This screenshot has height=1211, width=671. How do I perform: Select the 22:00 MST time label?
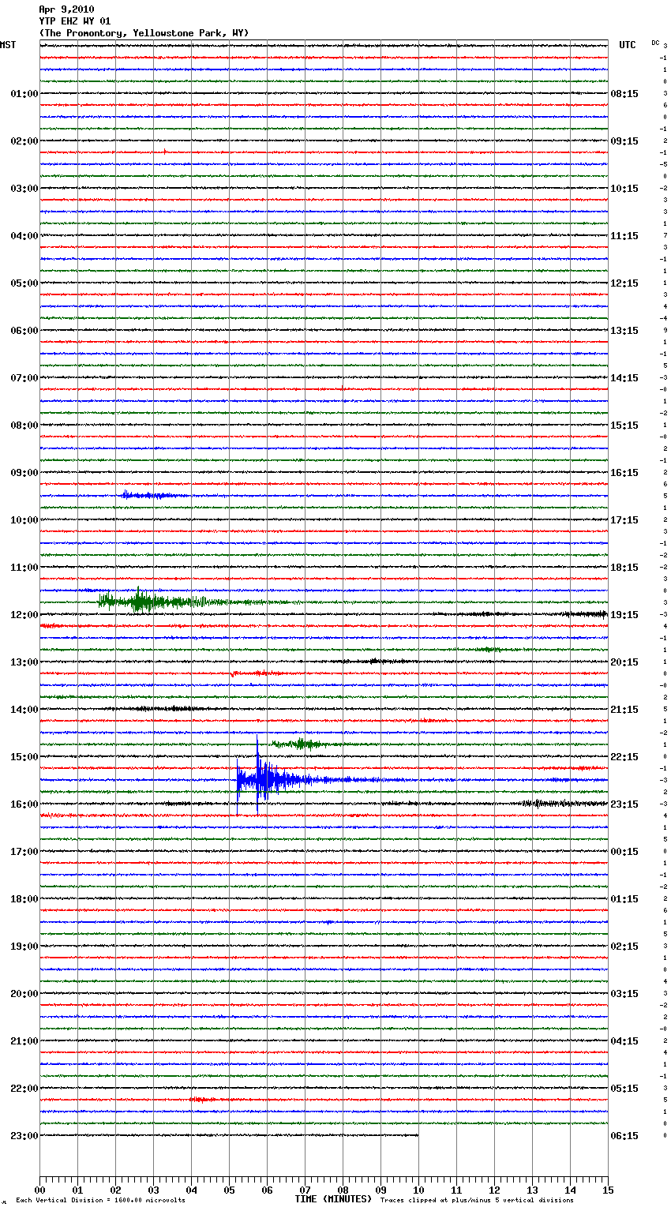[x=24, y=1089]
